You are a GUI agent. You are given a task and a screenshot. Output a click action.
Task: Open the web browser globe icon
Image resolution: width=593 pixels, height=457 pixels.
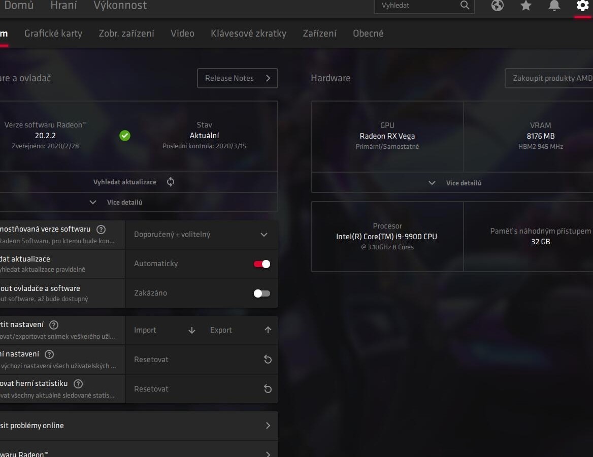click(498, 5)
